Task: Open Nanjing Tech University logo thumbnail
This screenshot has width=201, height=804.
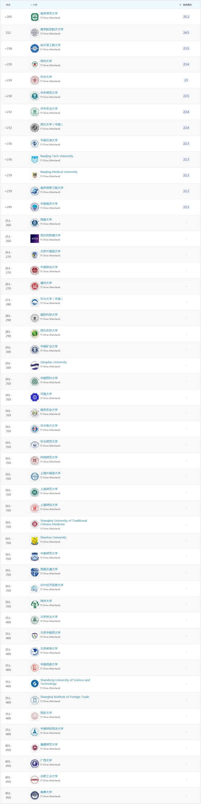Action: pos(34,159)
